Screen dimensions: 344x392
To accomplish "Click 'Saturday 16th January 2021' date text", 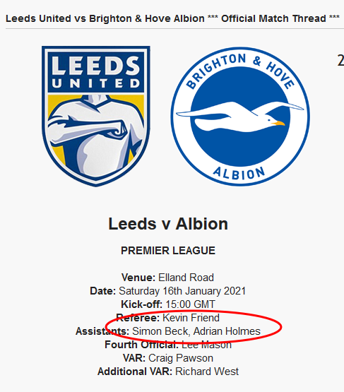I will click(182, 291).
